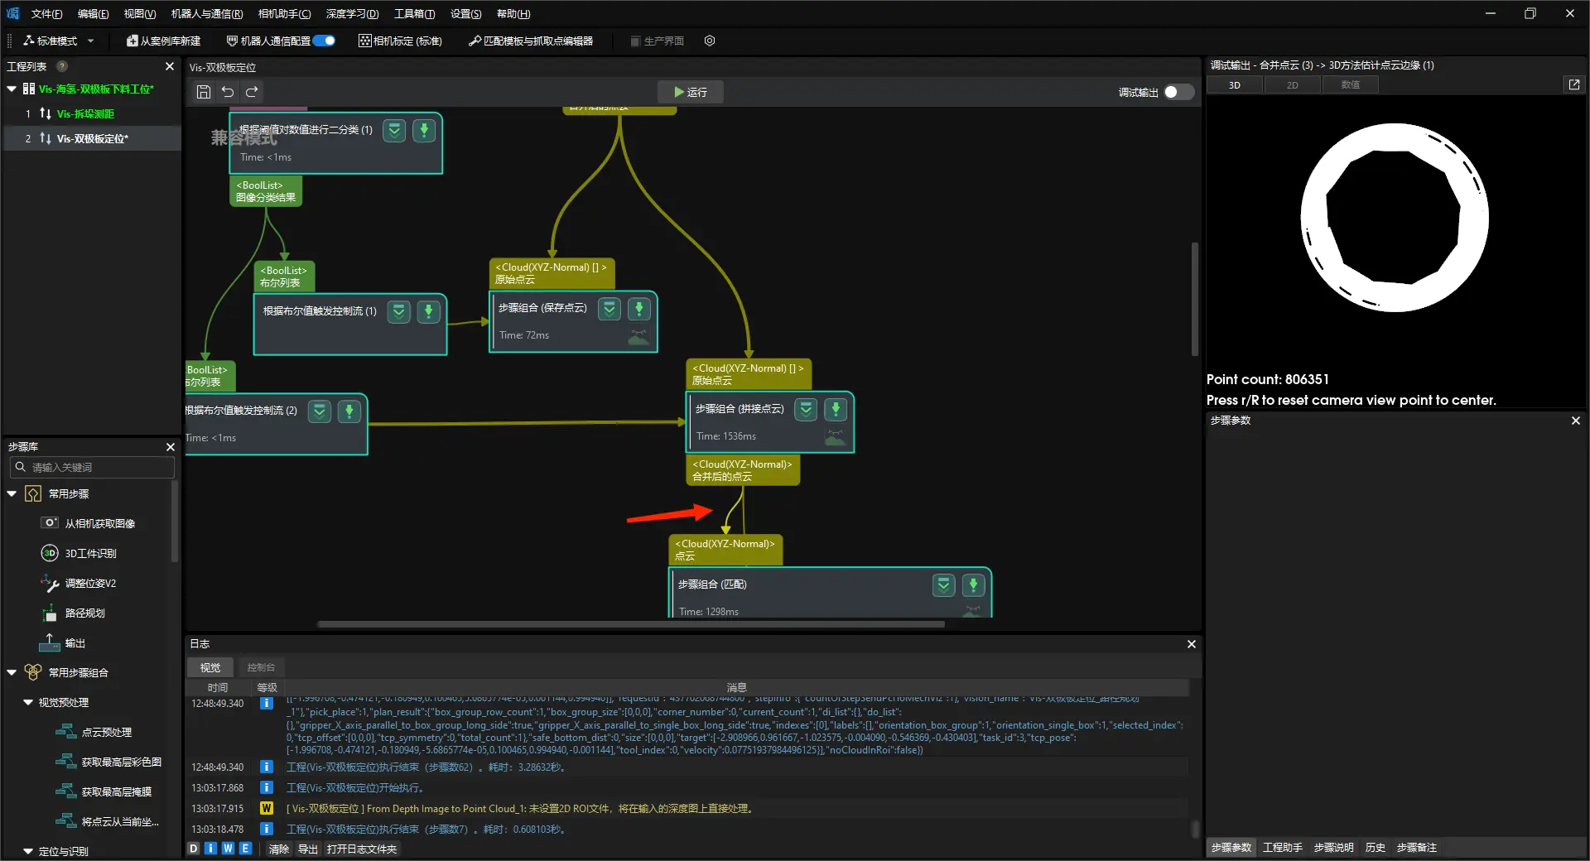
Task: Switch to the 控制台 log tab
Action: tap(261, 667)
